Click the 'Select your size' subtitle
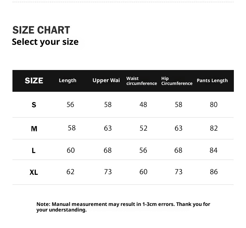Viewport: 246px width, 228px height. [x=45, y=42]
